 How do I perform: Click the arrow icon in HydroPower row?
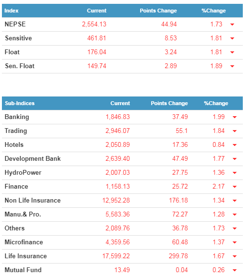click(235, 173)
